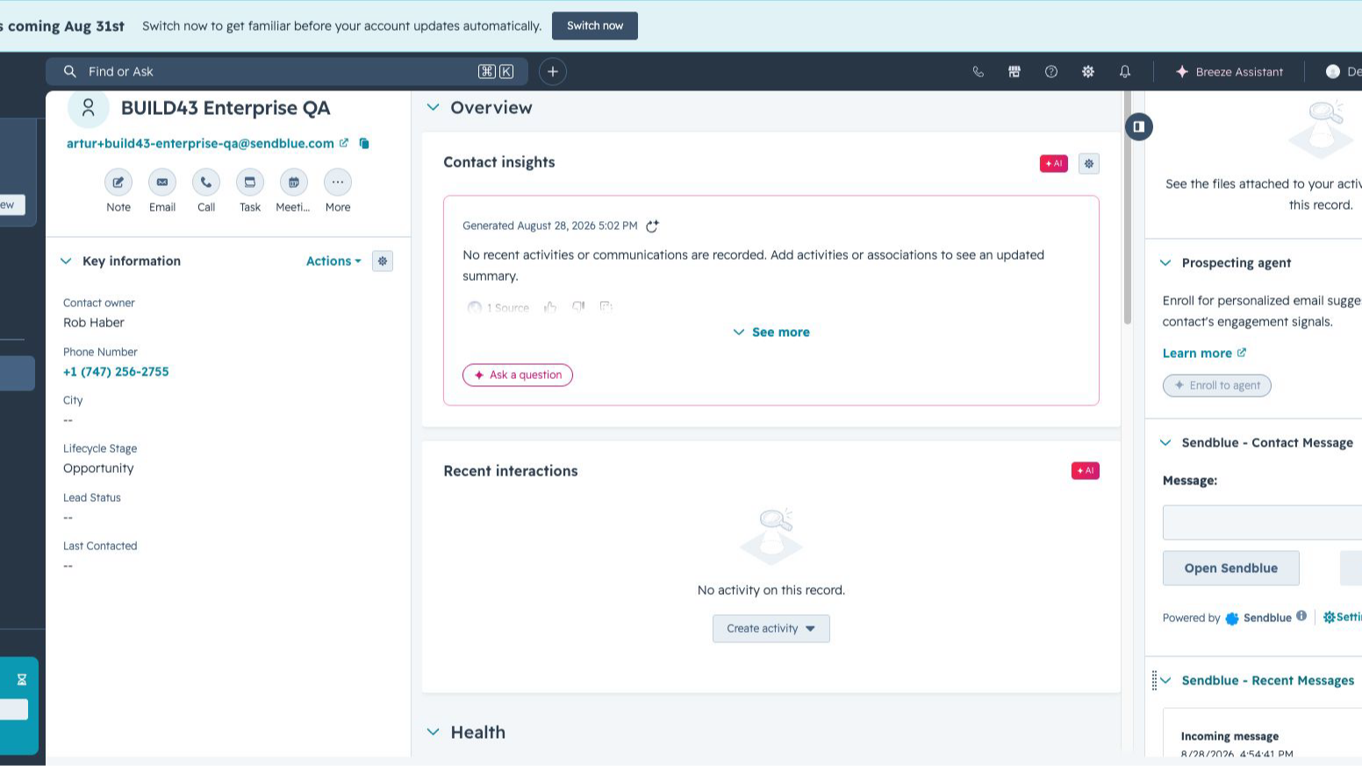1362x766 pixels.
Task: Click the contact email address link
Action: [x=200, y=144]
